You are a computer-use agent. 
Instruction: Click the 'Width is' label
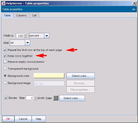(x=8, y=36)
